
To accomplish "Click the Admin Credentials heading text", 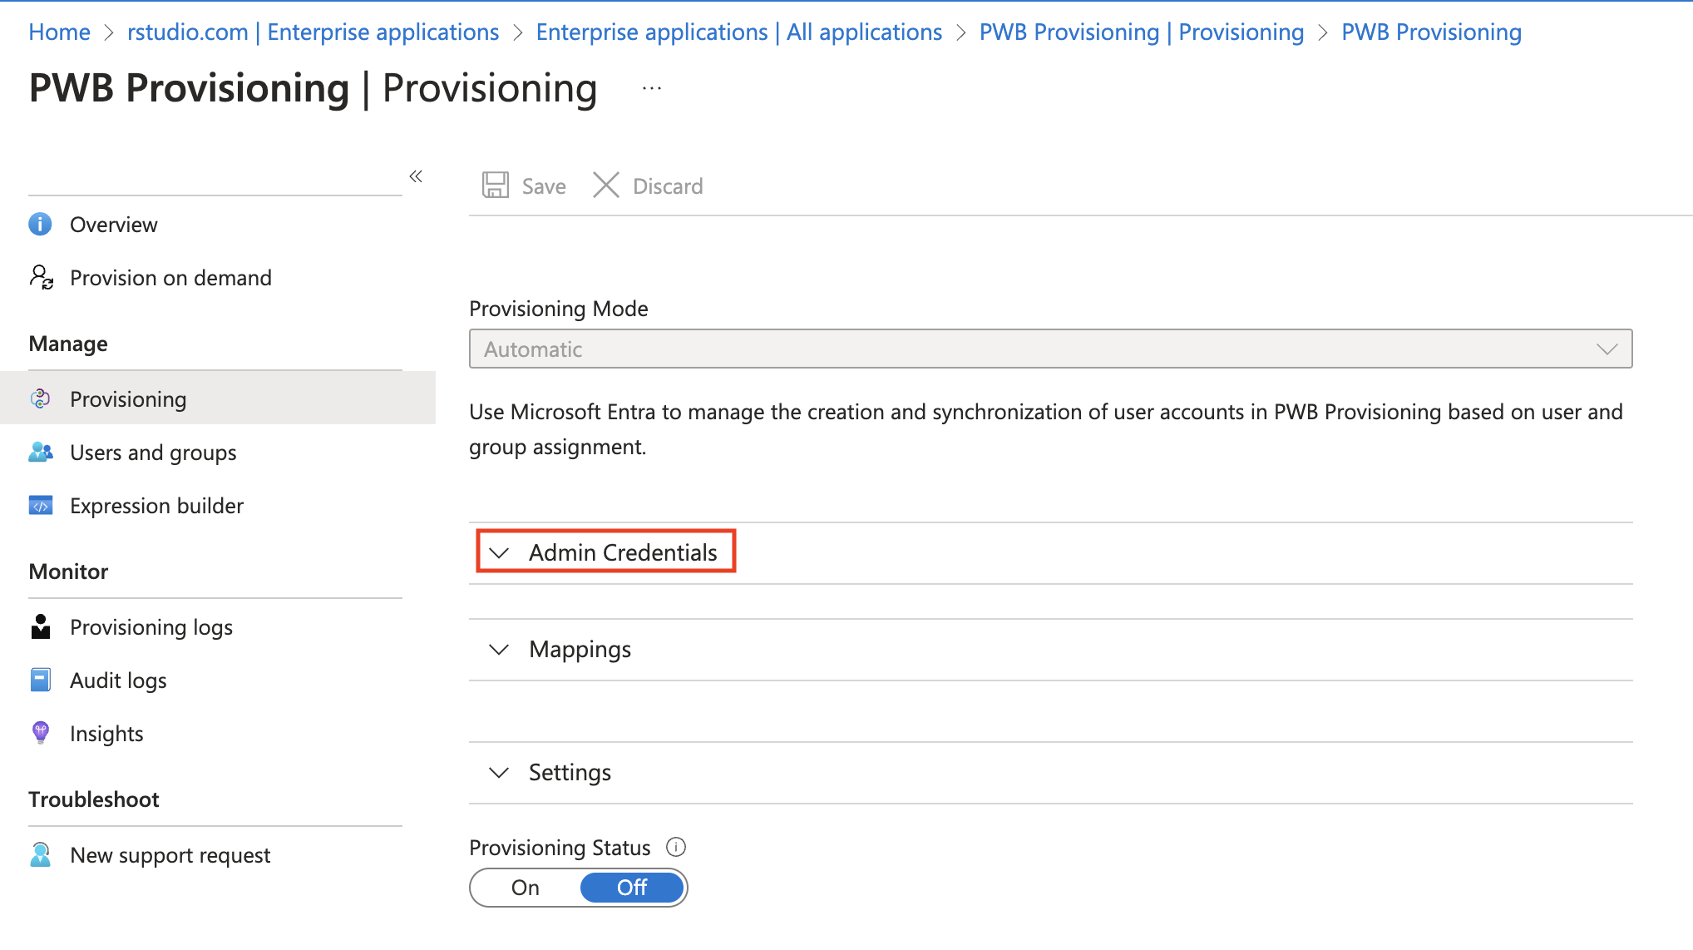I will pos(623,552).
